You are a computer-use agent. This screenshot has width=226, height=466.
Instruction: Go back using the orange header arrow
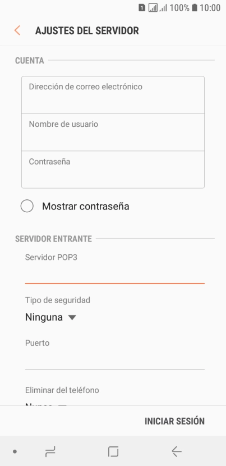point(17,31)
